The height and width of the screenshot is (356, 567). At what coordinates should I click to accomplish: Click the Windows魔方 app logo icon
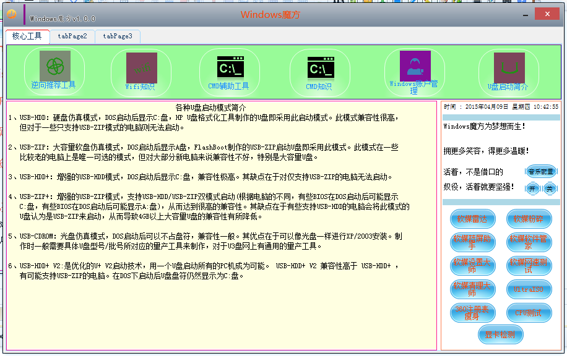12,14
